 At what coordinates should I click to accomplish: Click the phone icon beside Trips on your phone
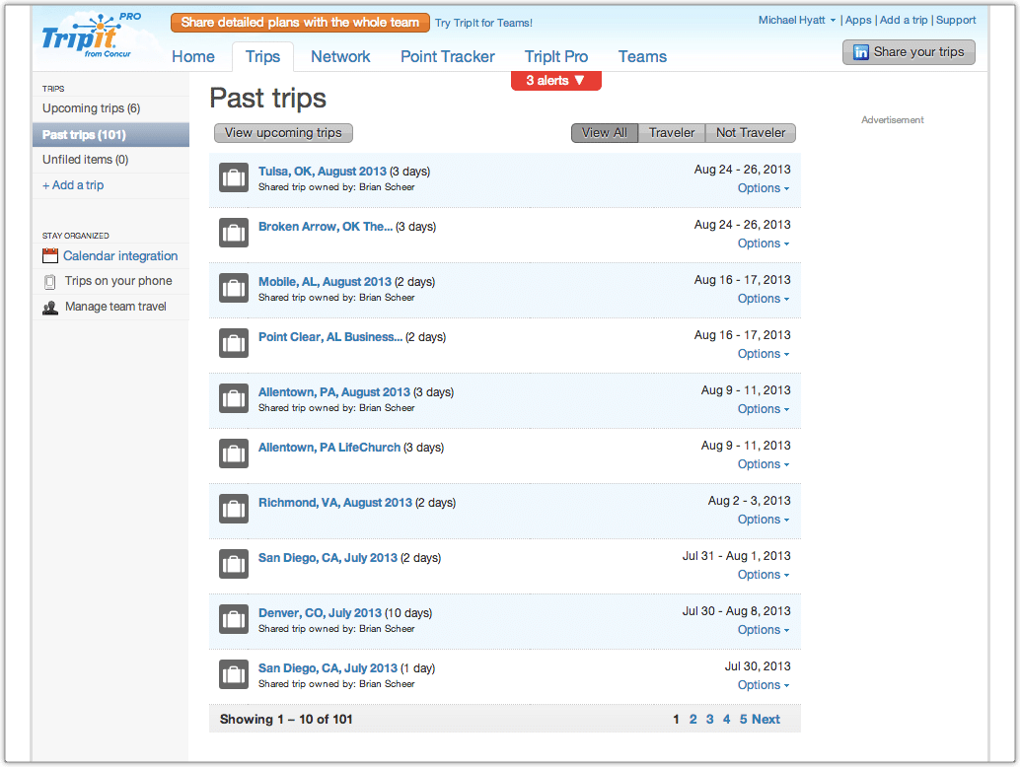click(50, 282)
